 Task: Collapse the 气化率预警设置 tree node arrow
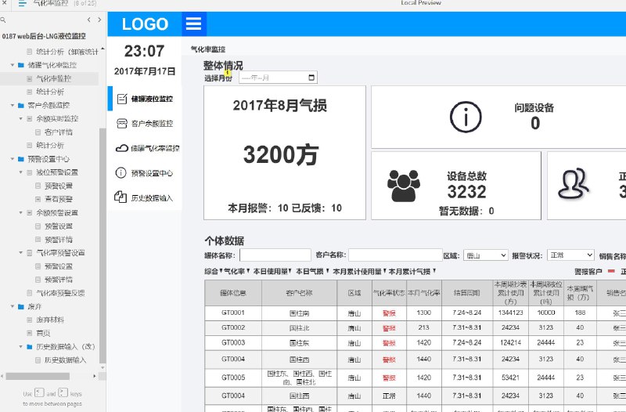pyautogui.click(x=21, y=252)
